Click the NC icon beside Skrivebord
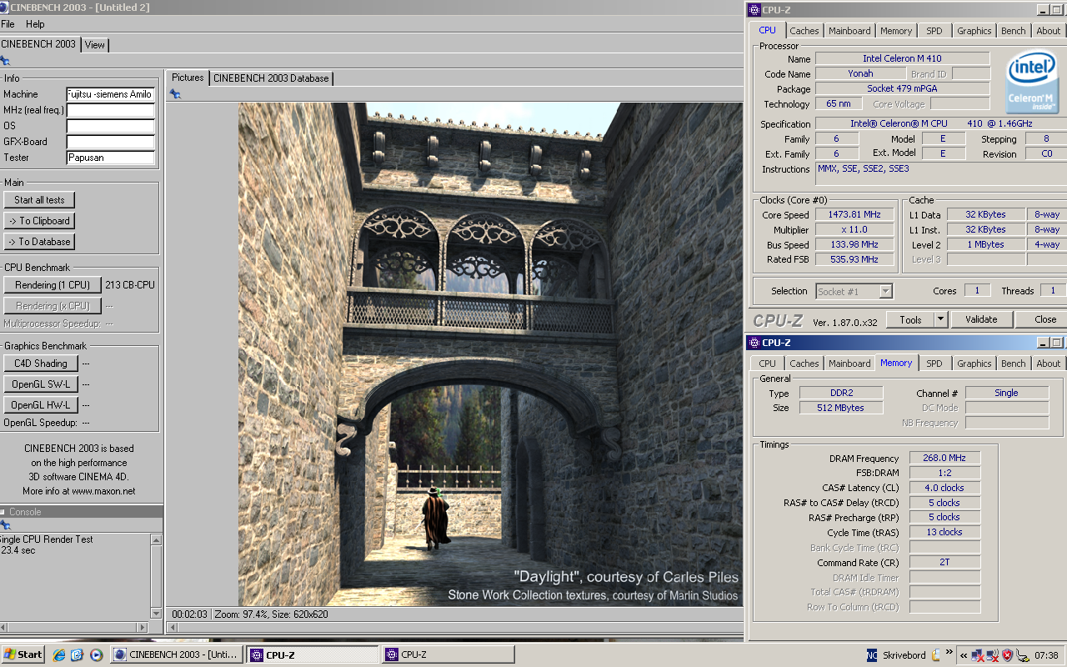Image resolution: width=1067 pixels, height=667 pixels. click(872, 655)
